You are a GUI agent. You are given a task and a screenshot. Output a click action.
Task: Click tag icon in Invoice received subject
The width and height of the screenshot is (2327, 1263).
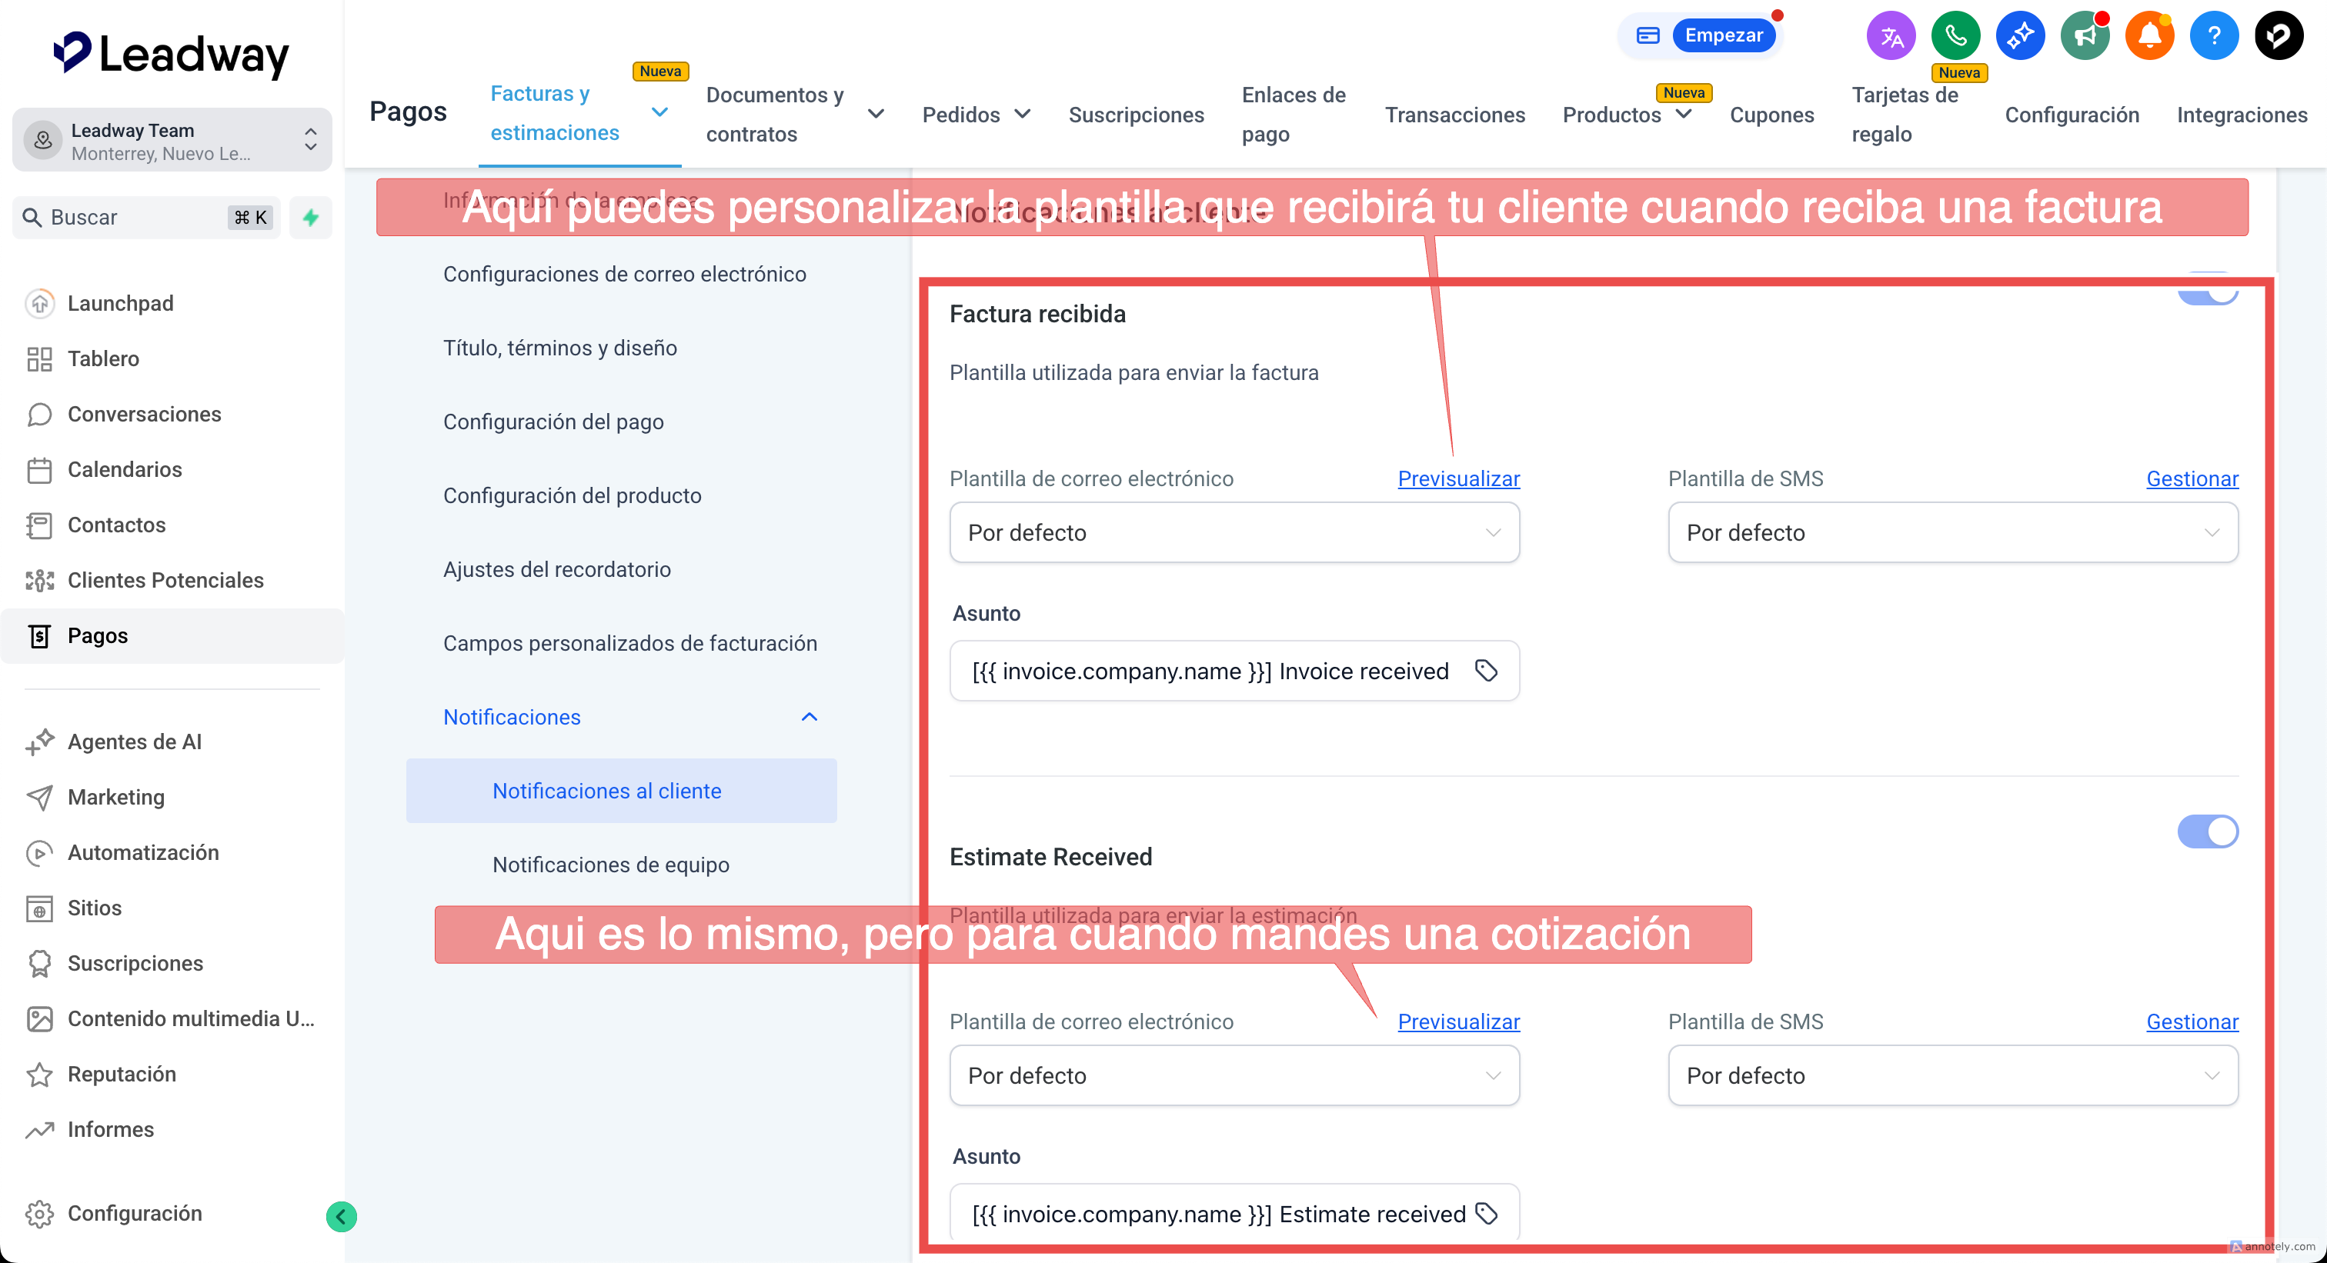pos(1486,671)
